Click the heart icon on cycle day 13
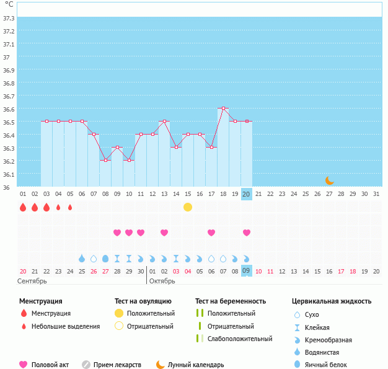Image resolution: width=388 pixels, height=369 pixels. 164,233
